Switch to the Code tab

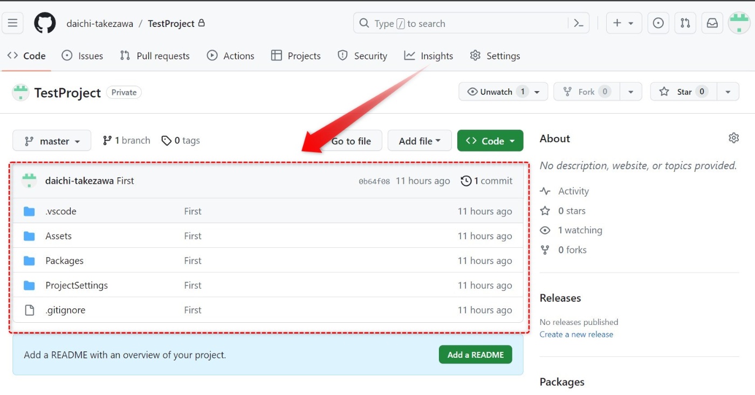pos(26,56)
